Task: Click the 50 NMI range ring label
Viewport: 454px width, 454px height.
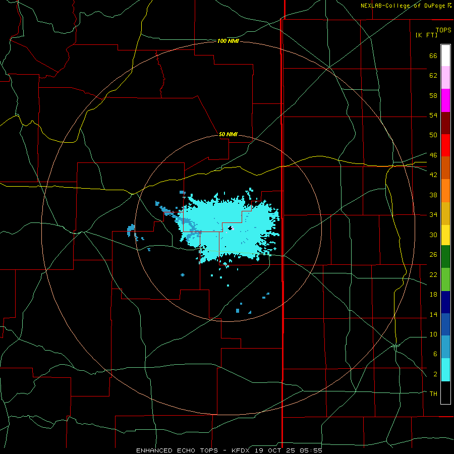Action: click(x=228, y=134)
